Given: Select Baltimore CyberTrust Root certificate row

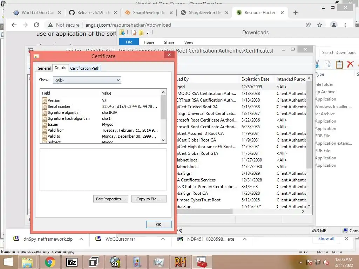Looking at the screenshot, I should 242,200.
